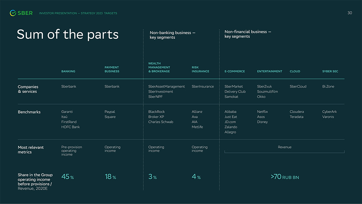Click the slide number 30
Viewport: 362px width, 204px height.
coord(350,13)
